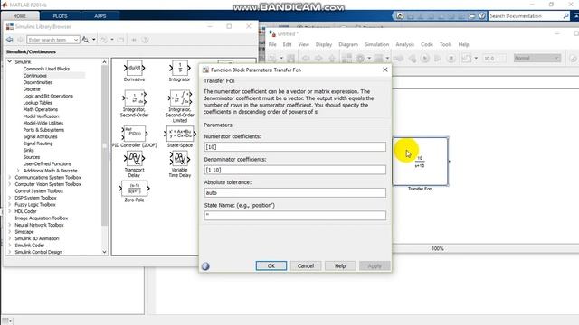Viewport: 579px width, 325px height.
Task: Select the Derivative block icon
Action: tap(134, 68)
